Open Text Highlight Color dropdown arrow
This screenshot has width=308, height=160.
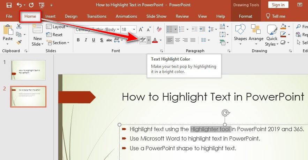point(149,40)
